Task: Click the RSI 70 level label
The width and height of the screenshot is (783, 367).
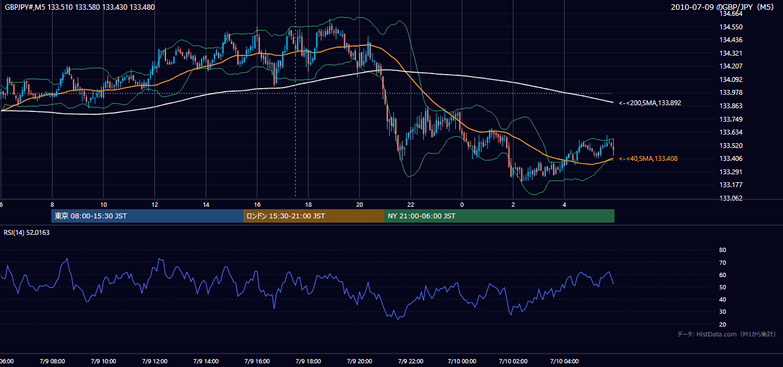Action: coord(722,262)
